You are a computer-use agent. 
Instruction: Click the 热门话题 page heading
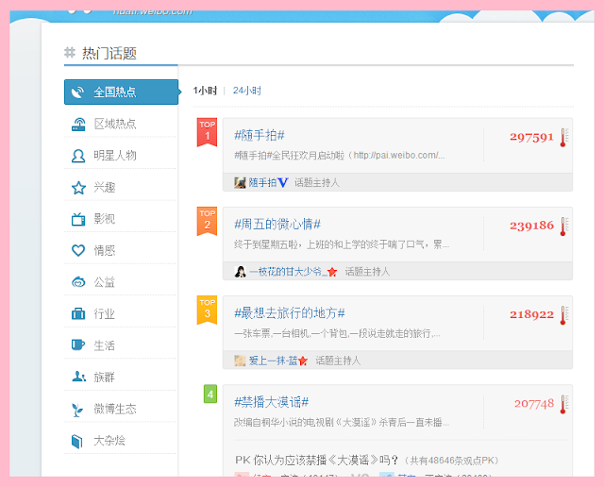click(109, 53)
